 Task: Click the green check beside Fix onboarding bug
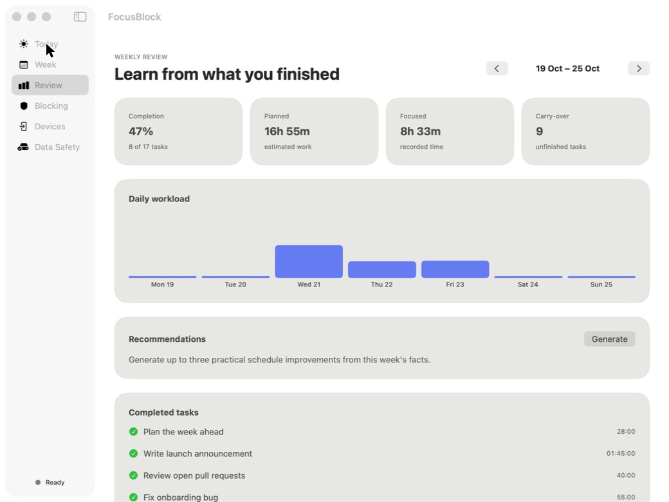tap(134, 497)
